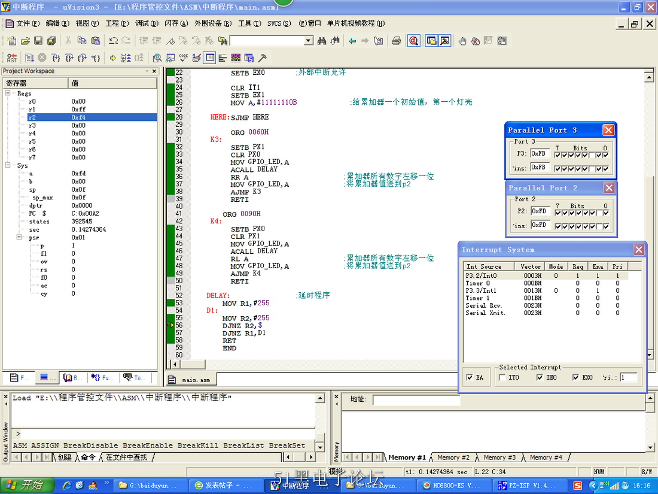Viewport: 658px width, 494px height.
Task: Open the Toolbox hammer icon
Action: (x=262, y=58)
